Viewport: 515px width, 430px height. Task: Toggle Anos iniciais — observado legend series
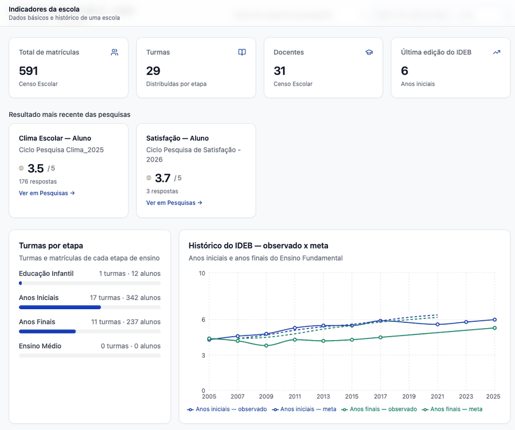[227, 409]
